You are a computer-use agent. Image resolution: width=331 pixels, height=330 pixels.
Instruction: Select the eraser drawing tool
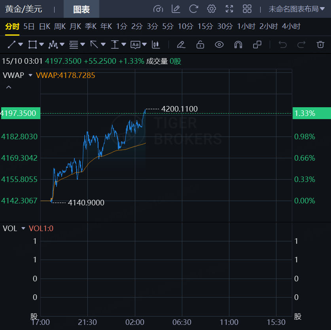click(181, 44)
